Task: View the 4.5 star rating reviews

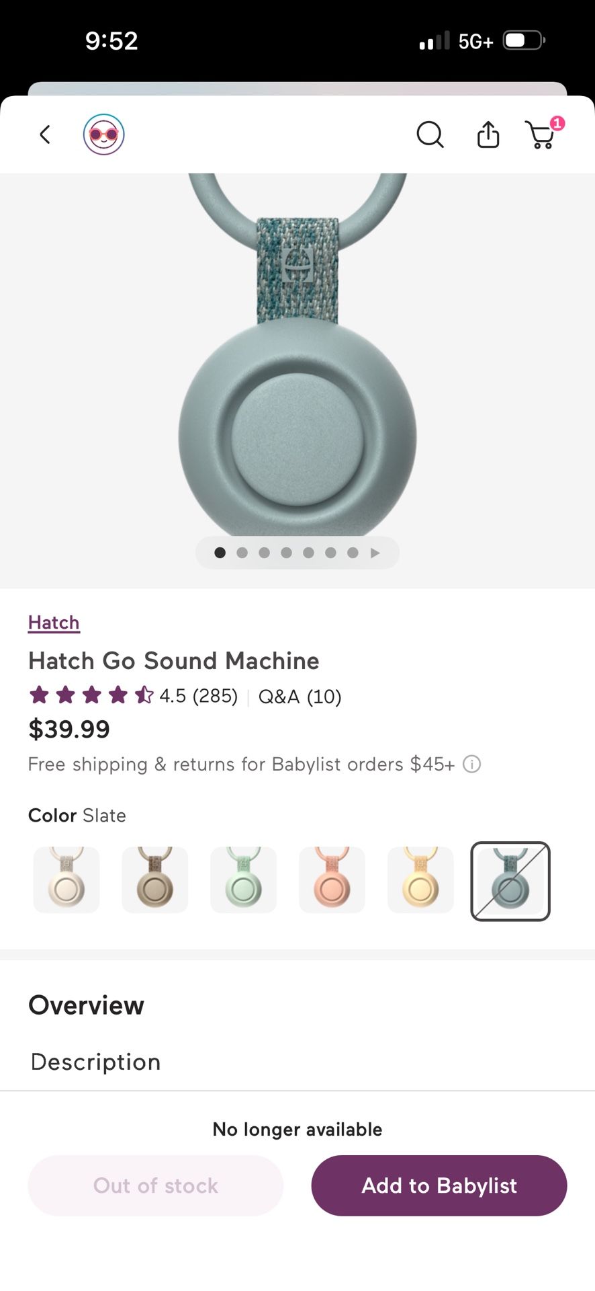Action: [x=133, y=695]
